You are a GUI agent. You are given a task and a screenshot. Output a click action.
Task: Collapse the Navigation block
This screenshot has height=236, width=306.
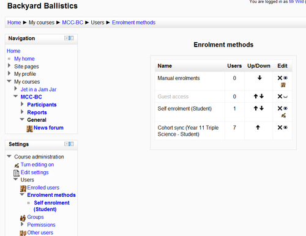coord(67,38)
